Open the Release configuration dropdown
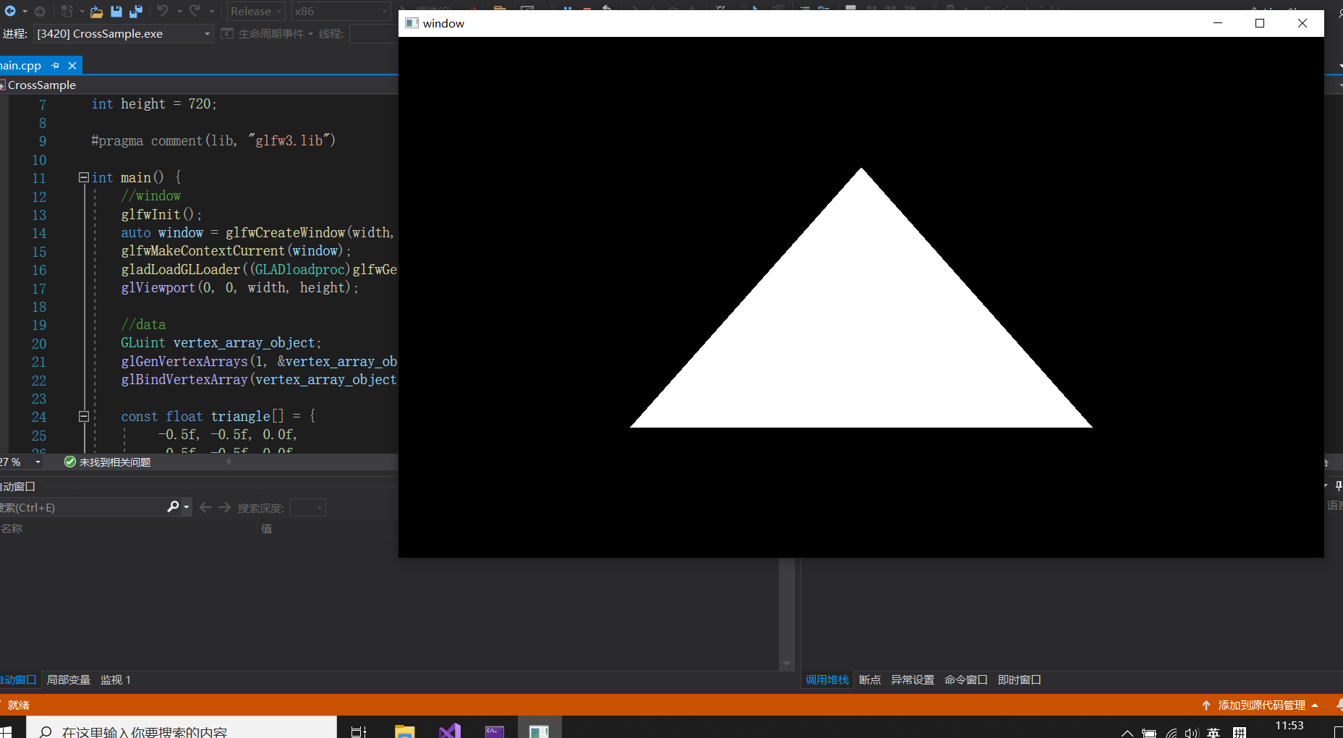 click(256, 12)
